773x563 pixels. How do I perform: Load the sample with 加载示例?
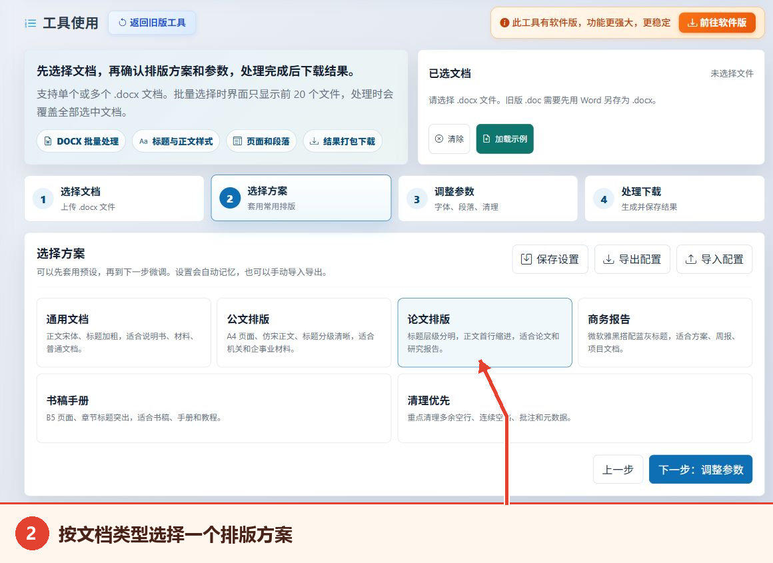(505, 139)
